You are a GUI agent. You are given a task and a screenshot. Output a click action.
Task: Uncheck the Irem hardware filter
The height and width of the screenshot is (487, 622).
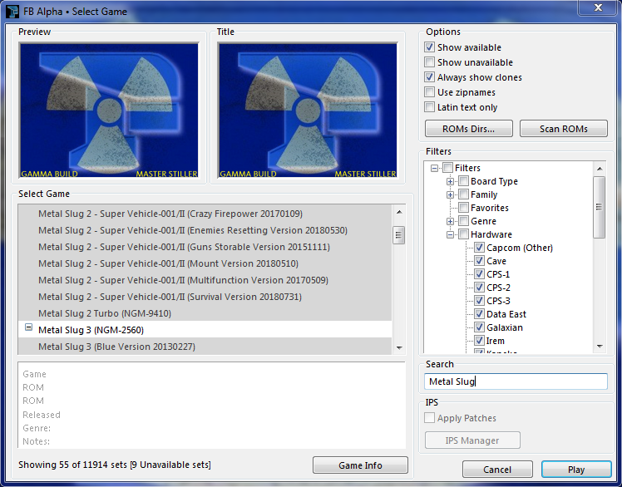(x=479, y=341)
